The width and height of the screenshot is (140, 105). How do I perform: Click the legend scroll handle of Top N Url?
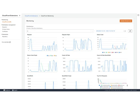point(127,85)
